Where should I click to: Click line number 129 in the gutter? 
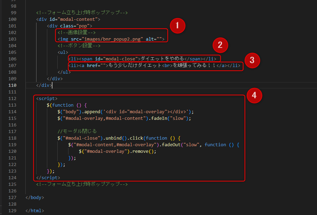12,210
